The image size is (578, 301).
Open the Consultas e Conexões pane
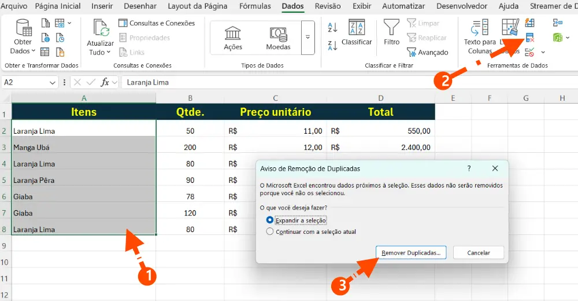(x=157, y=23)
